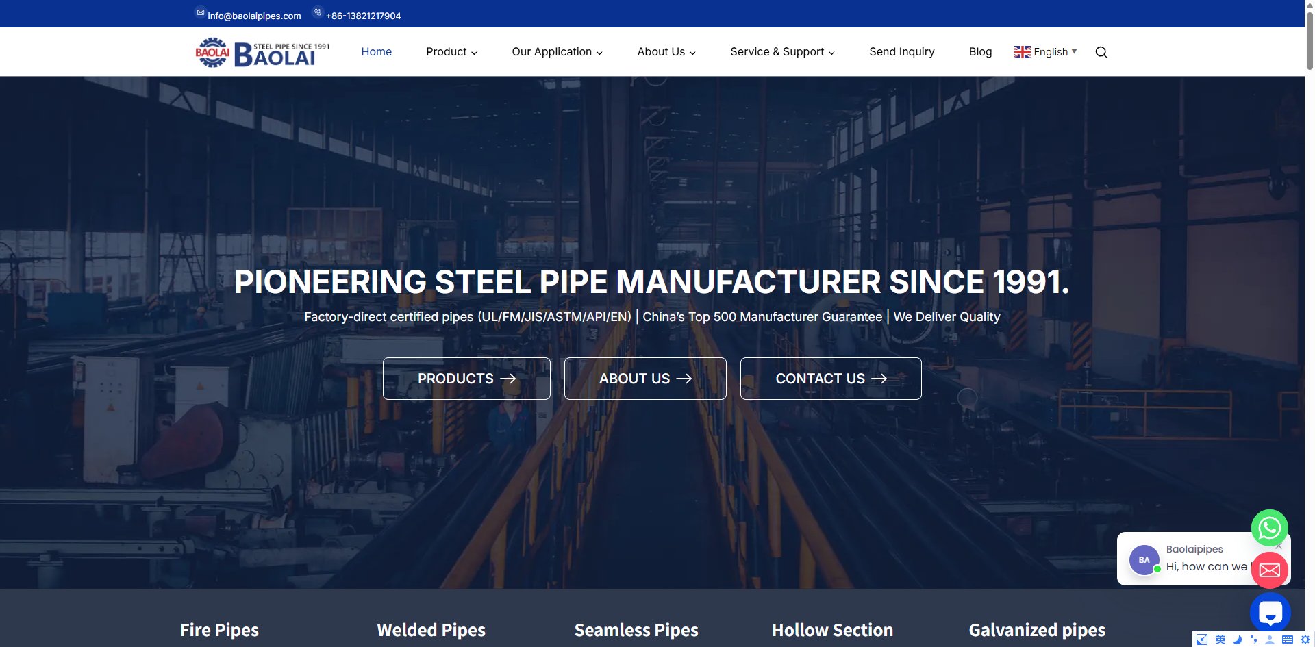This screenshot has height=647, width=1315.
Task: Toggle IME moon mode icon
Action: (x=1237, y=639)
